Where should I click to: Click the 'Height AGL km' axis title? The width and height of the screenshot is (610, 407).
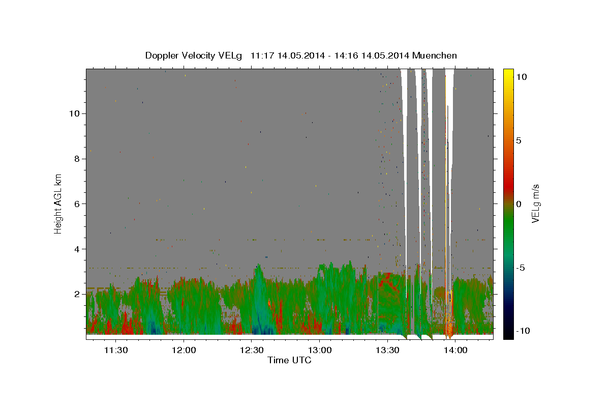click(x=58, y=203)
